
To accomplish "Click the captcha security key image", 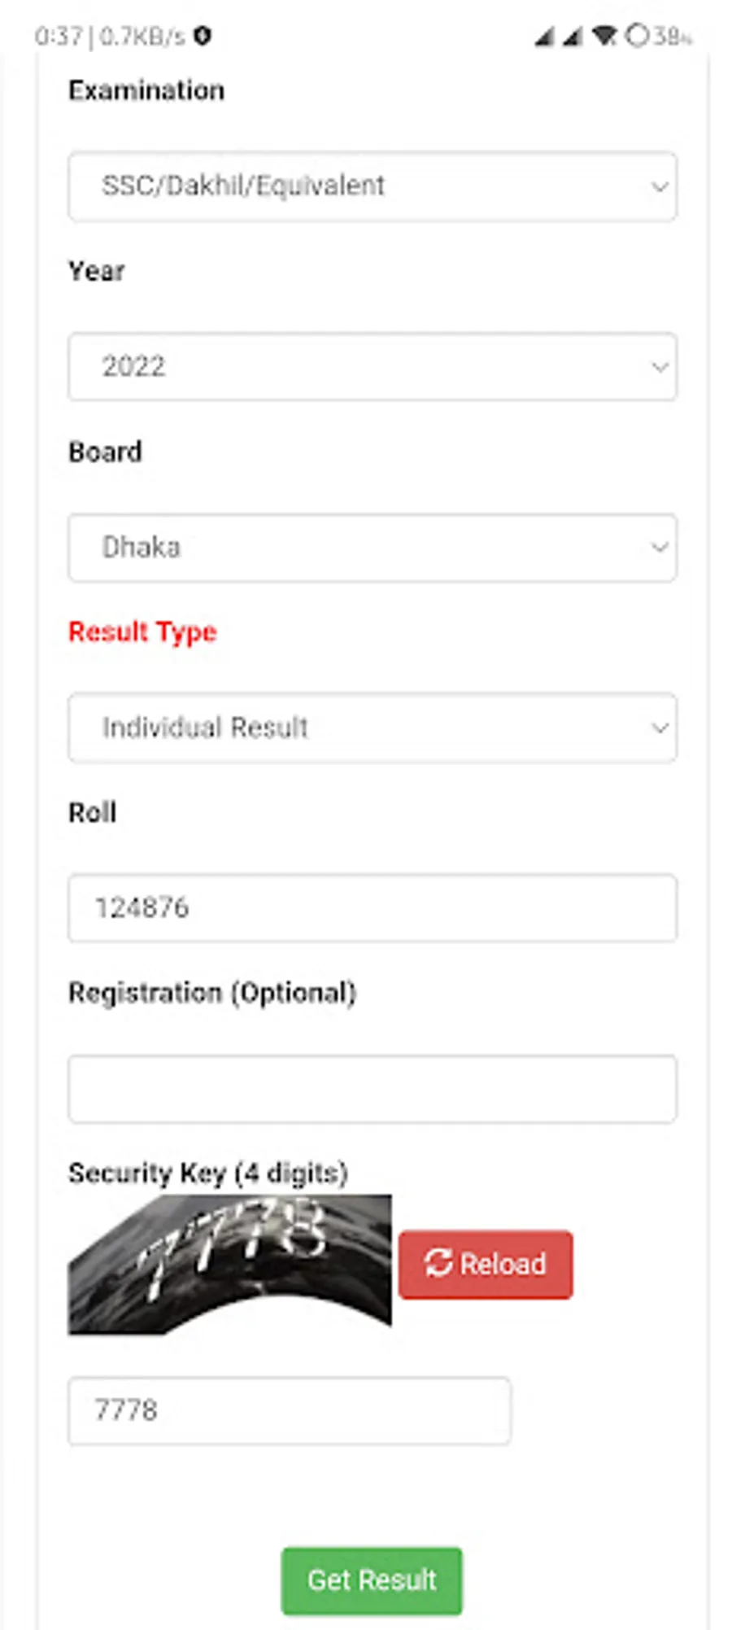I will pos(229,1264).
